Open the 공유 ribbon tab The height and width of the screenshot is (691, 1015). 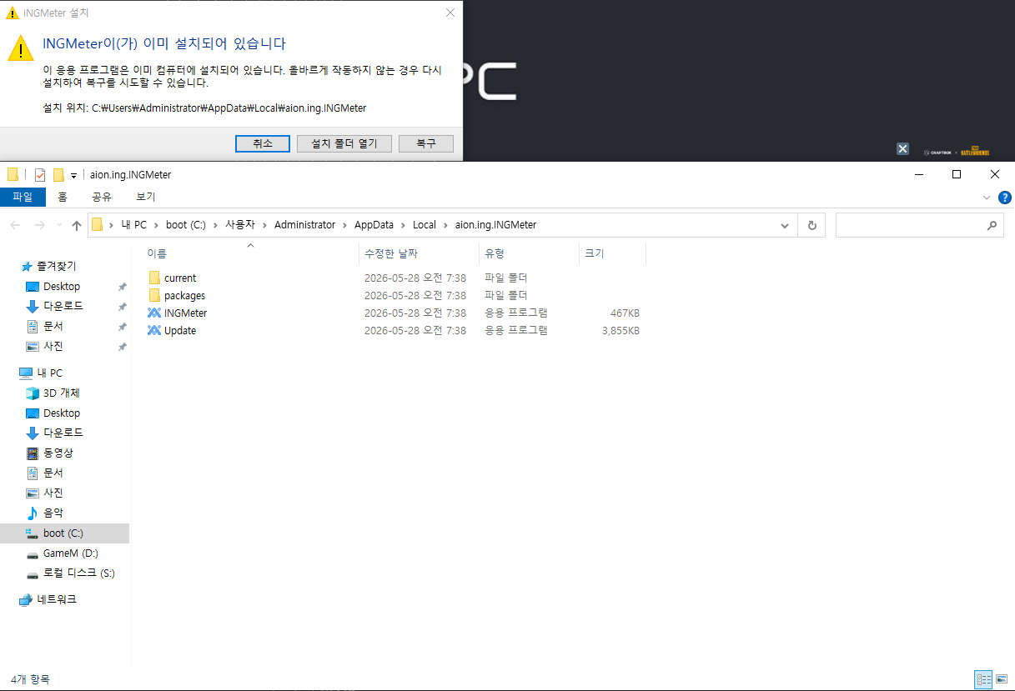[102, 197]
